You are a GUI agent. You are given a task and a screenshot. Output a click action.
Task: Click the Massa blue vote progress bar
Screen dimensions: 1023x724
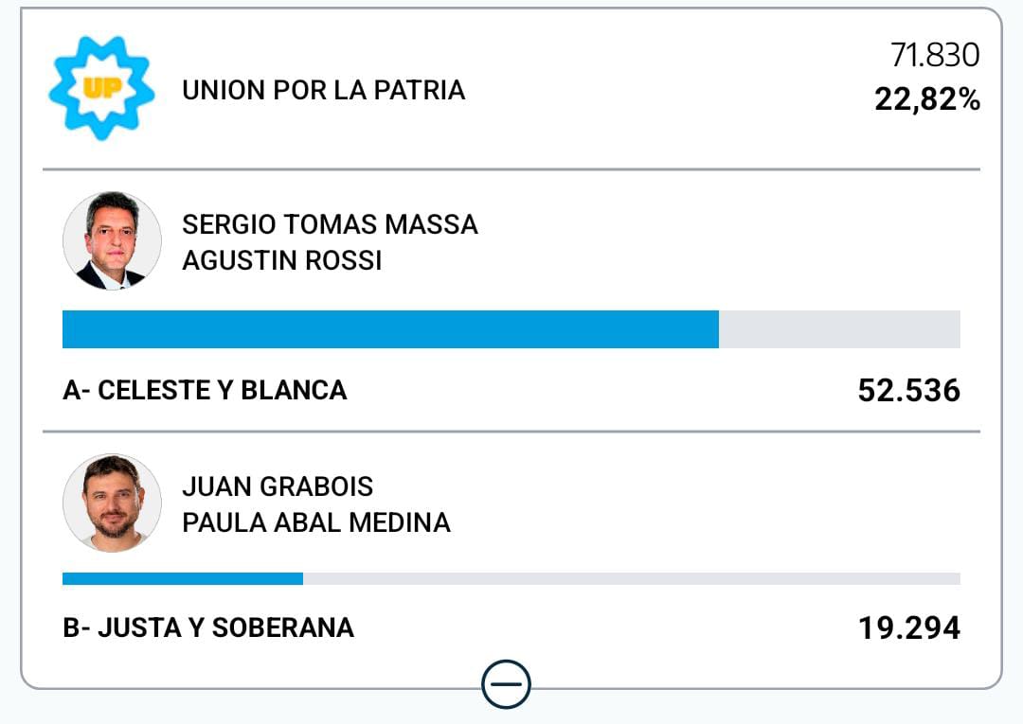pos(390,329)
